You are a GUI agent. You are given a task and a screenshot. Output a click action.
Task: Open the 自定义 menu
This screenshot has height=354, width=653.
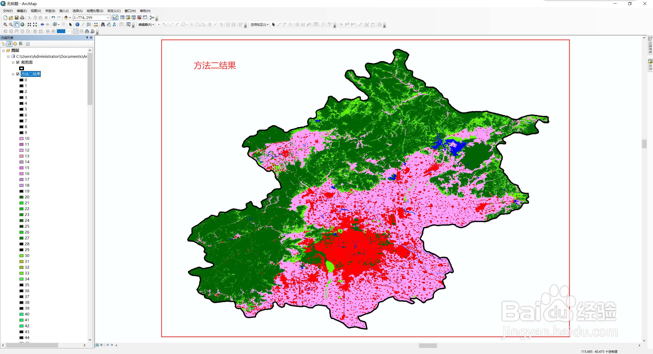[x=114, y=11]
